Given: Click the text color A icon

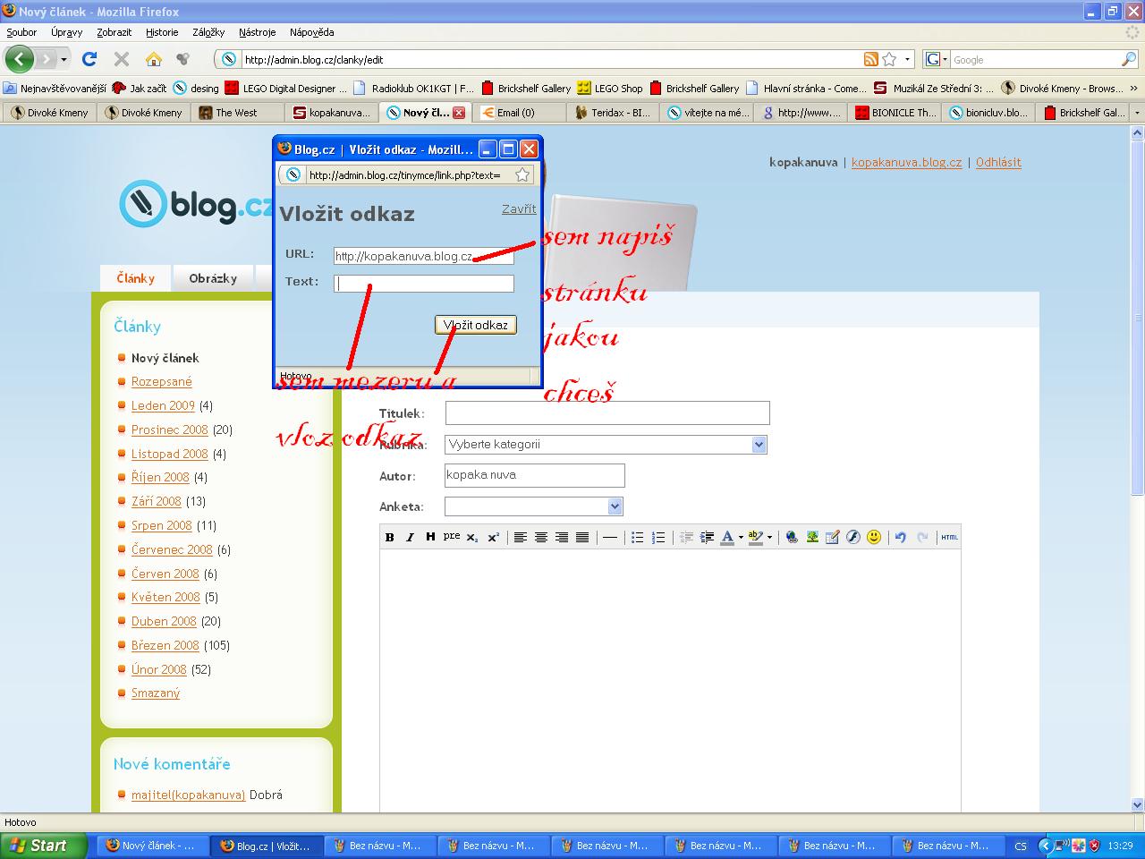Looking at the screenshot, I should [727, 537].
